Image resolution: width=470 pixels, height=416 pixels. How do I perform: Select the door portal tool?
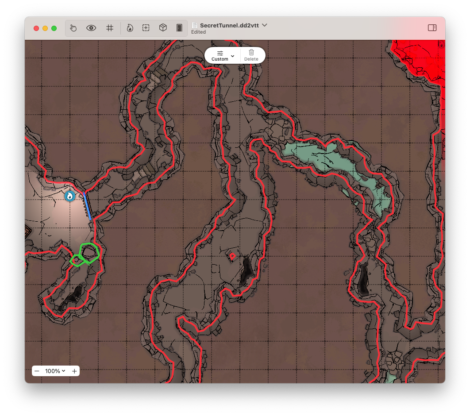(x=179, y=28)
